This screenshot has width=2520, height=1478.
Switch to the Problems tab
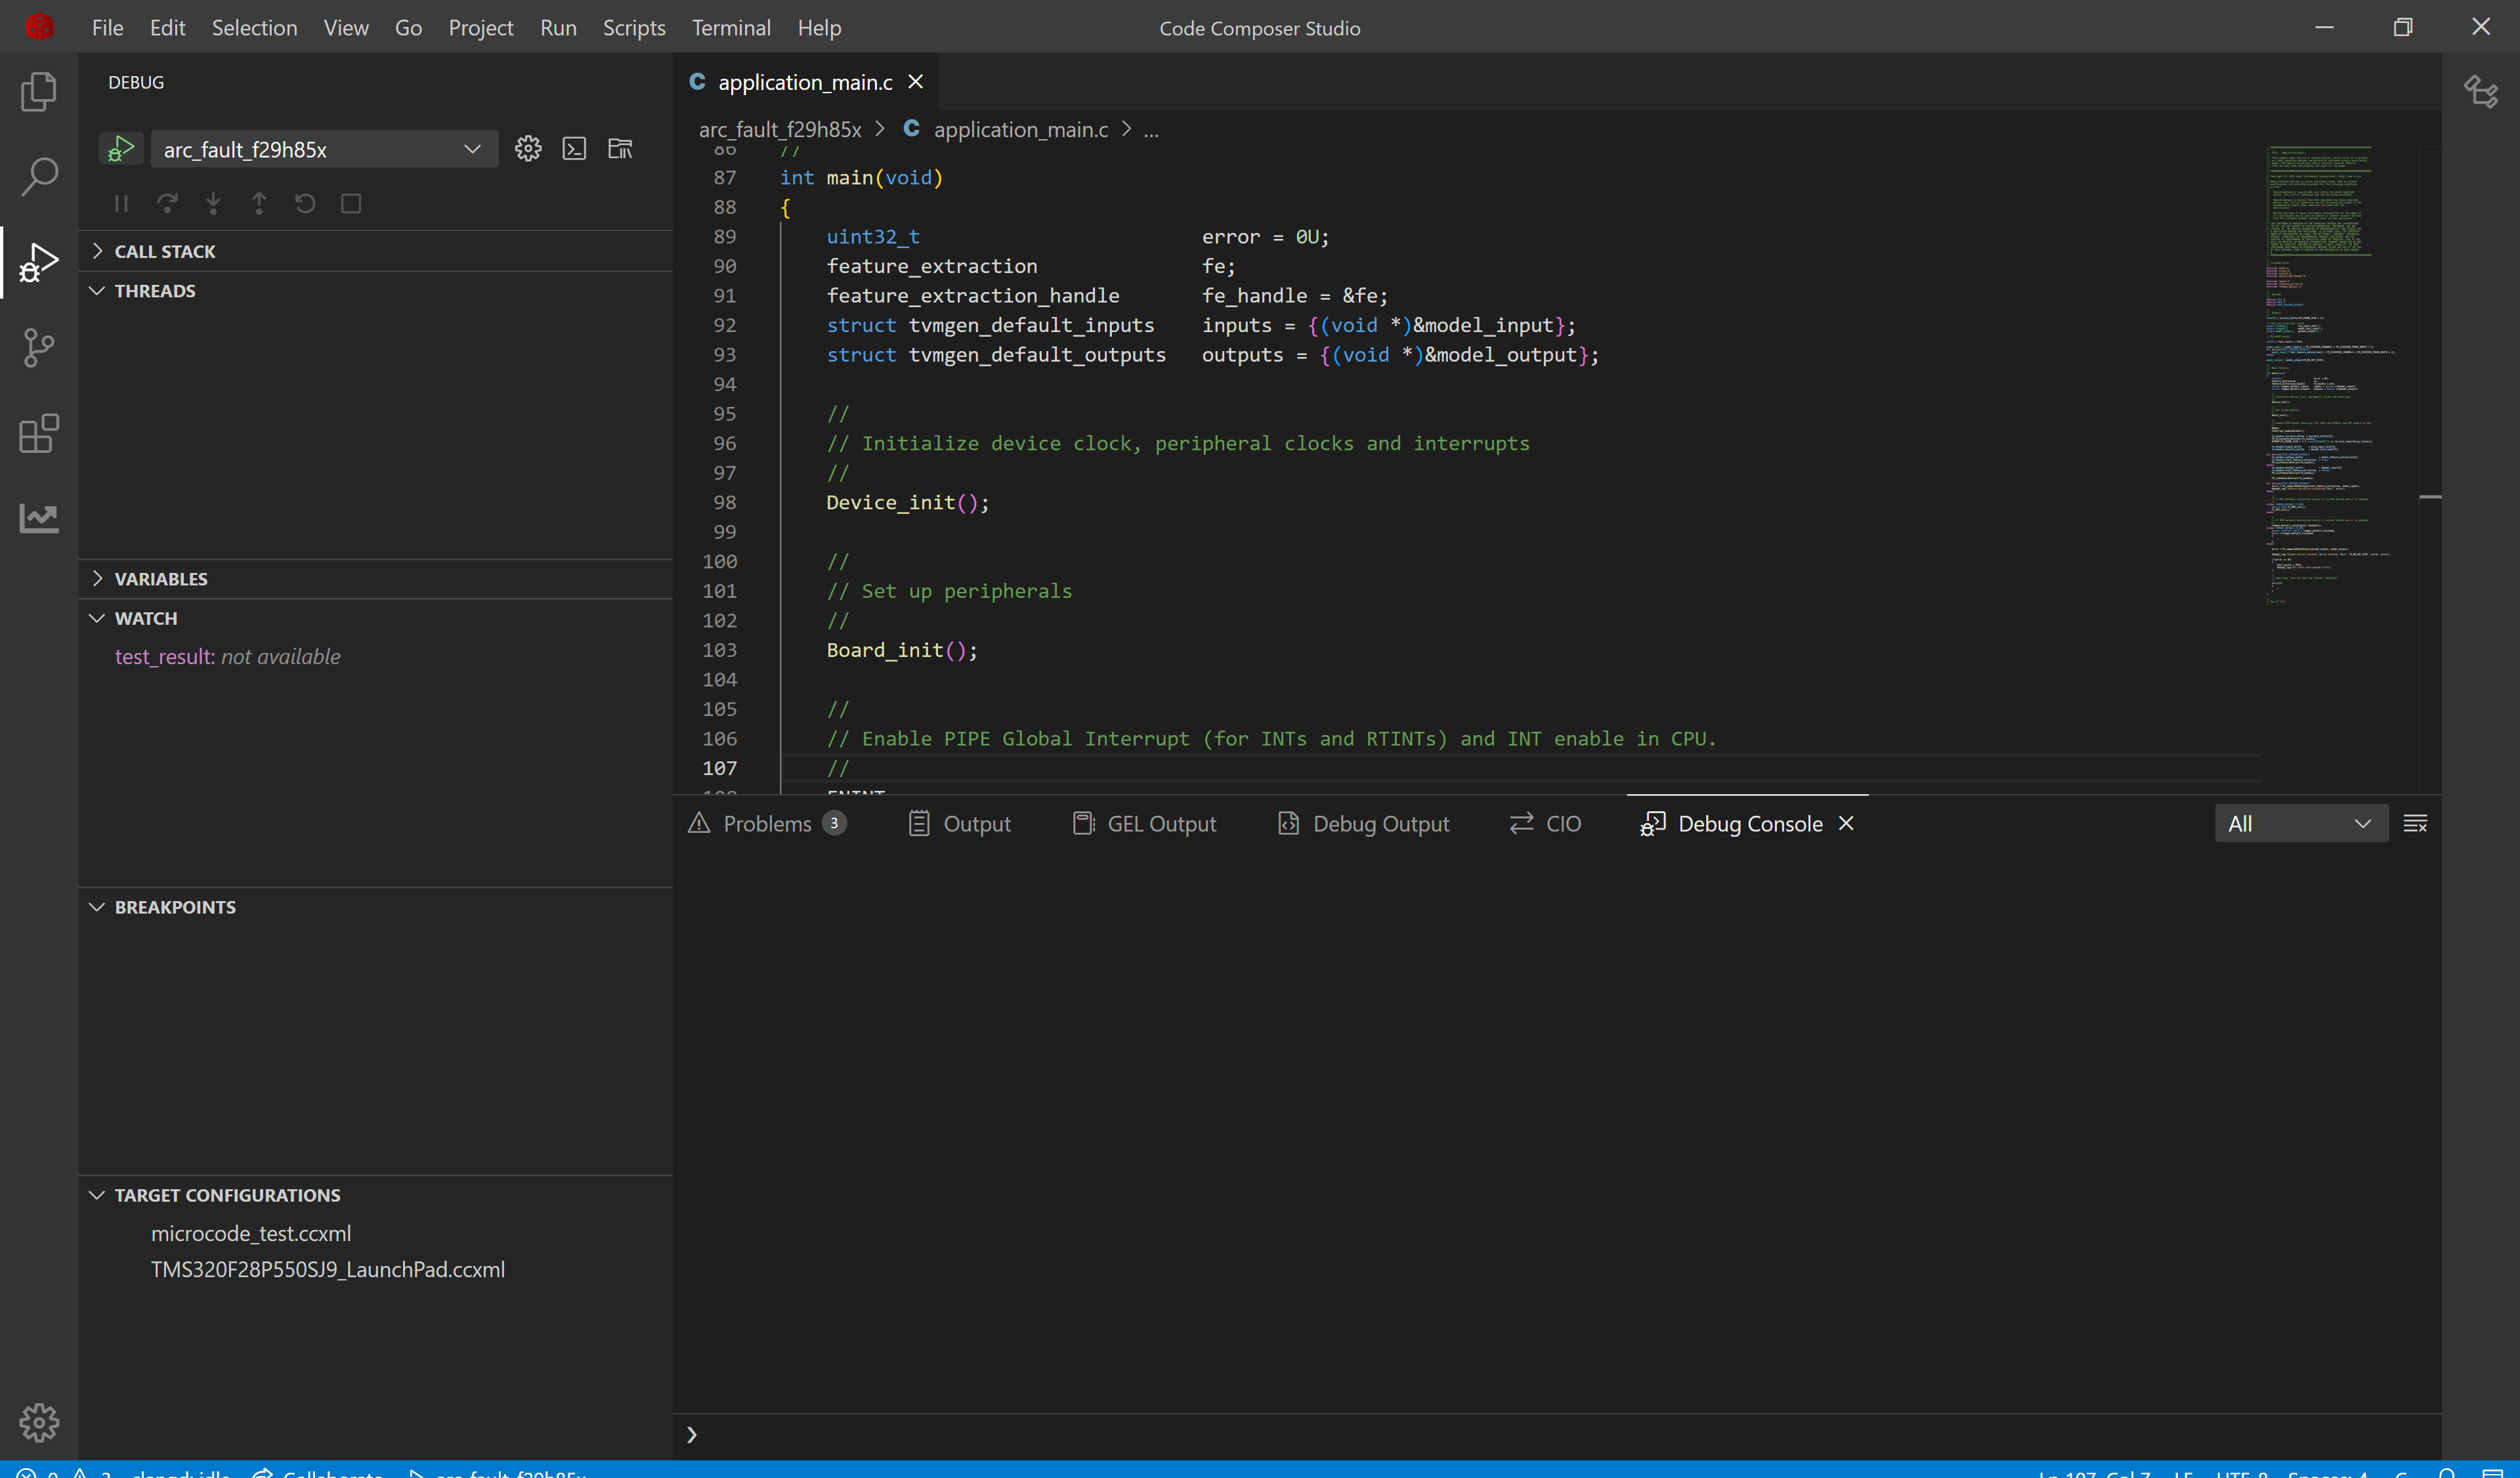tap(767, 823)
